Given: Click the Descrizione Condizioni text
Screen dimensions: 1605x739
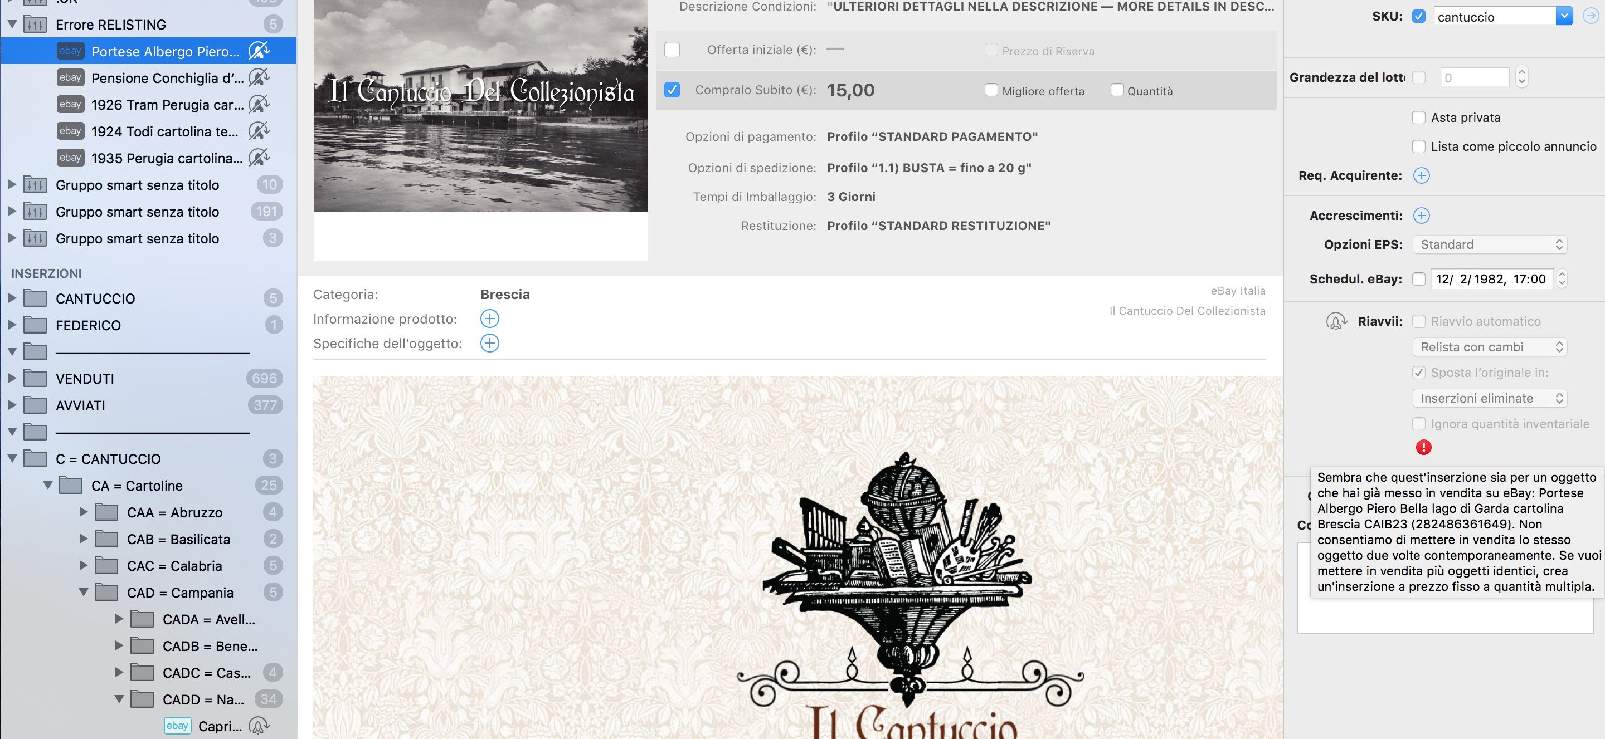Looking at the screenshot, I should (x=1050, y=7).
